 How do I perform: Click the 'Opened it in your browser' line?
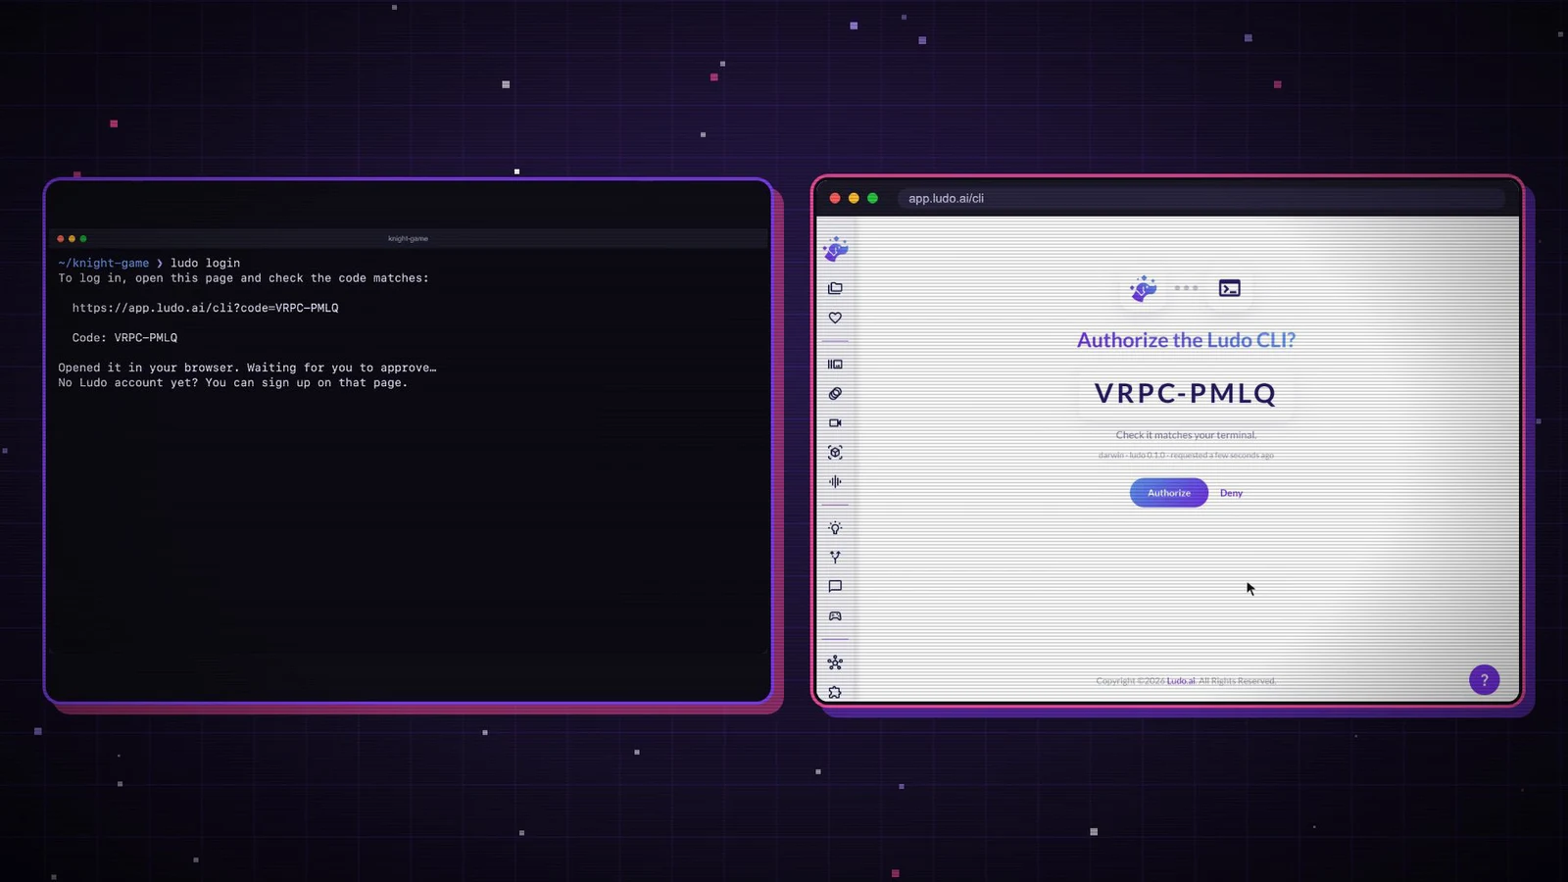point(247,367)
